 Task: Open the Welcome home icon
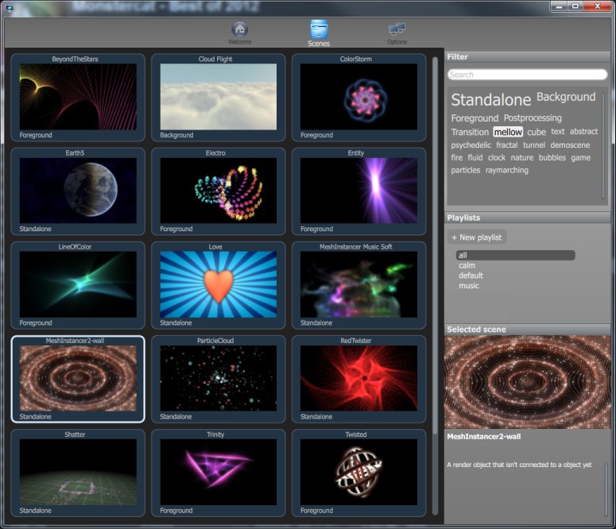click(239, 33)
